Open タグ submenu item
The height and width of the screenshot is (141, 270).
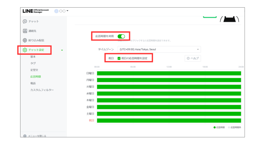point(33,63)
